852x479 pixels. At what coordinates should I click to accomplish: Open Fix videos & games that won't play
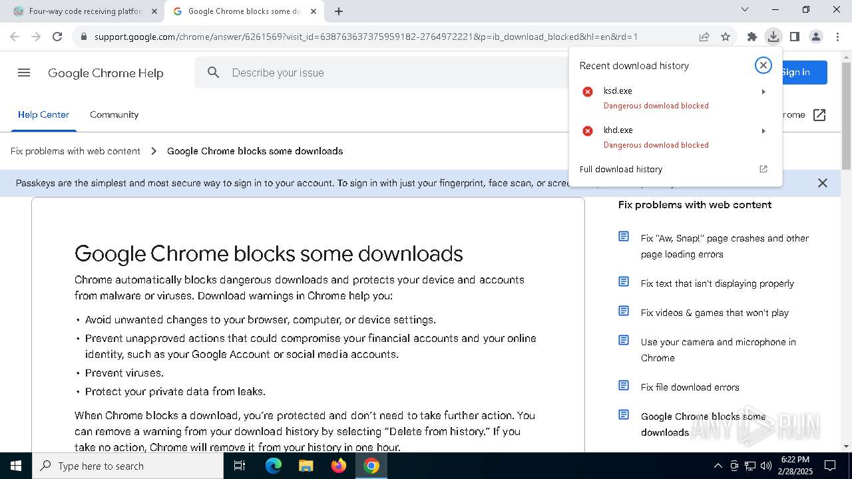[715, 313]
